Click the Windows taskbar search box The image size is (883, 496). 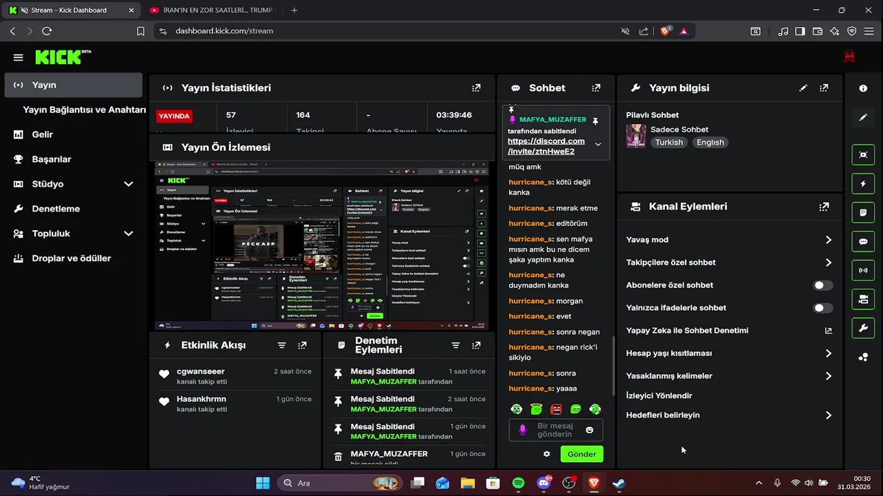coord(340,483)
